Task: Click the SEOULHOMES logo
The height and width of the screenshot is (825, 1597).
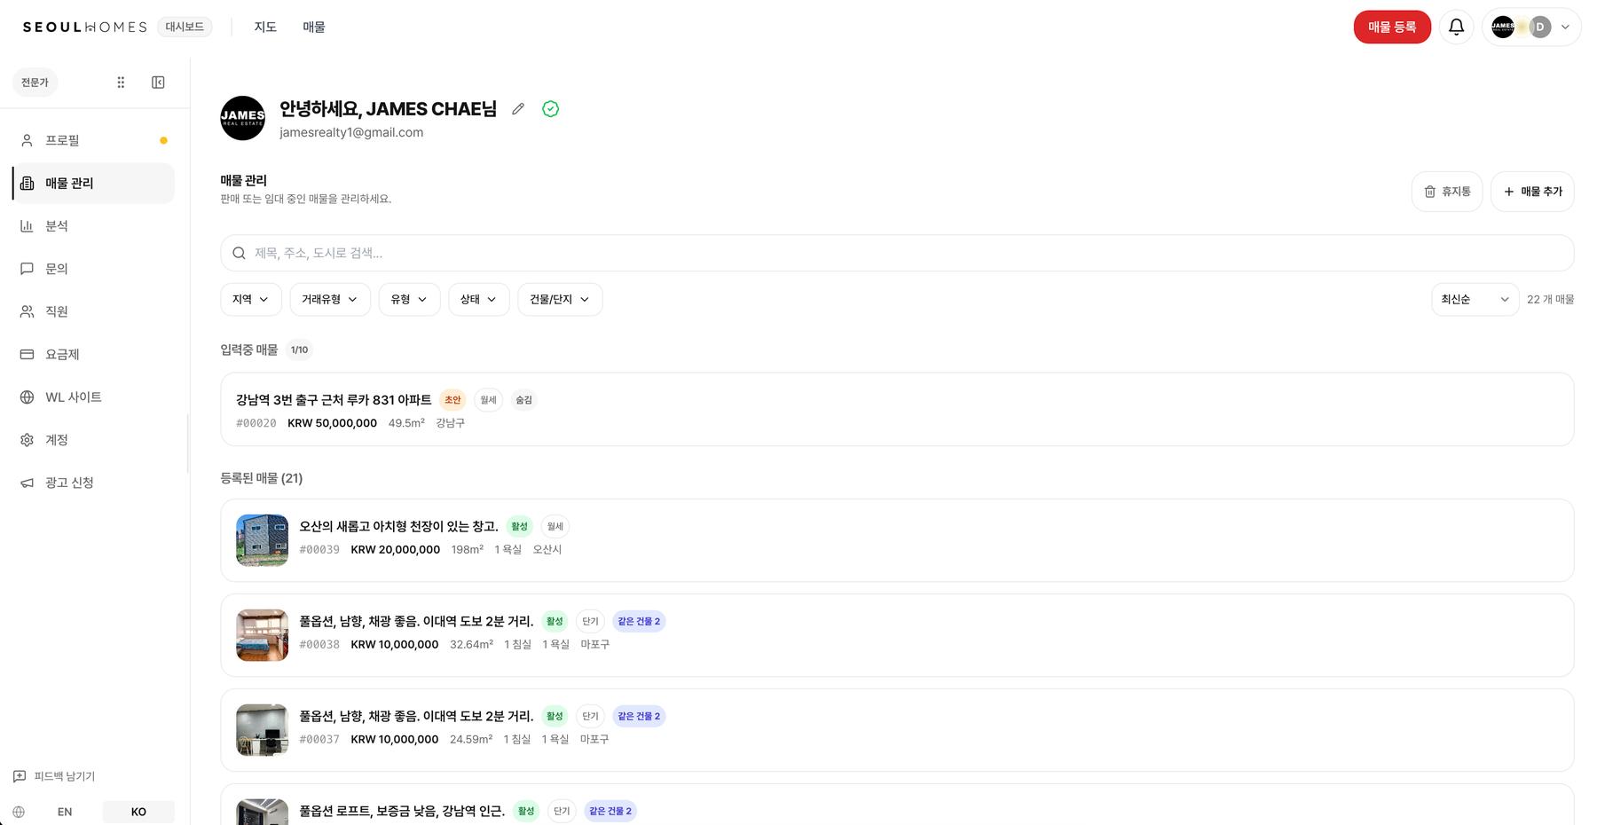Action: [x=85, y=27]
